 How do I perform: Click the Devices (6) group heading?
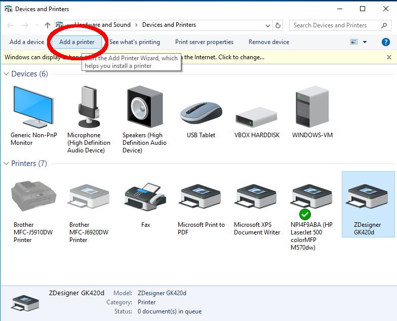[29, 74]
